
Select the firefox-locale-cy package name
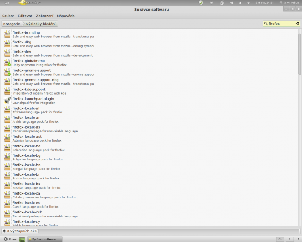pos(26,222)
